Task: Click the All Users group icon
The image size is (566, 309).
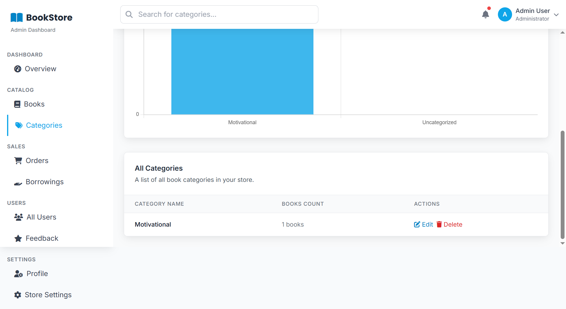Action: [19, 217]
